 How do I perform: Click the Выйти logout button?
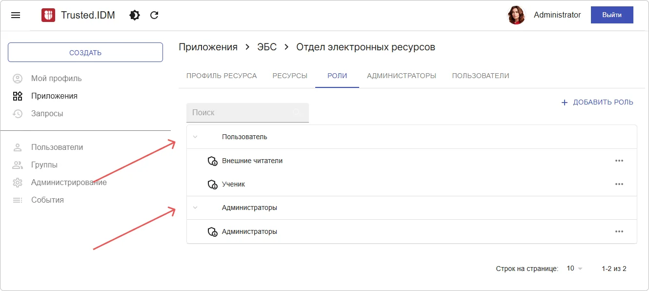(x=611, y=15)
